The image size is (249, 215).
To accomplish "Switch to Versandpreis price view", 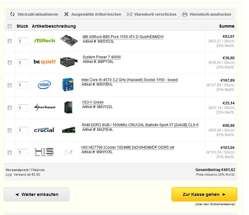I will coord(17,170).
